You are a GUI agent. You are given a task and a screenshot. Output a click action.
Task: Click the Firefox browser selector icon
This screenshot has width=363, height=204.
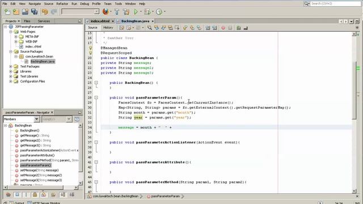tap(105, 11)
